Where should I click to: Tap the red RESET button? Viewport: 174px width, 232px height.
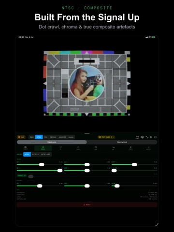click(x=87, y=204)
